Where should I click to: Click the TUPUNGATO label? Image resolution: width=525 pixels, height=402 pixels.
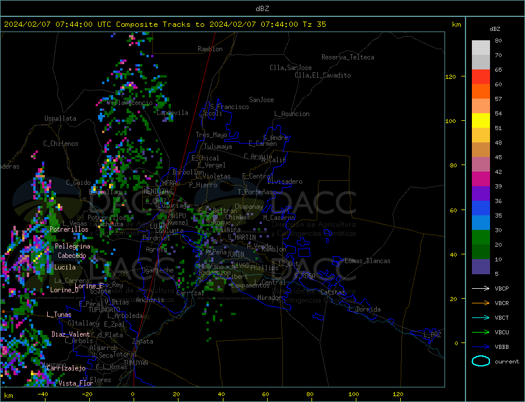[x=104, y=310]
